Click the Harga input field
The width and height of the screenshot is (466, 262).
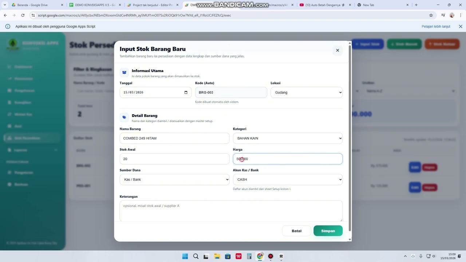pyautogui.click(x=288, y=159)
